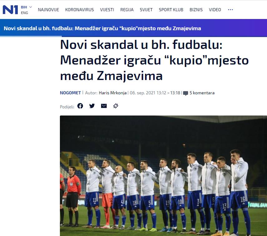Go to KORONAVIRUS section

click(x=80, y=10)
